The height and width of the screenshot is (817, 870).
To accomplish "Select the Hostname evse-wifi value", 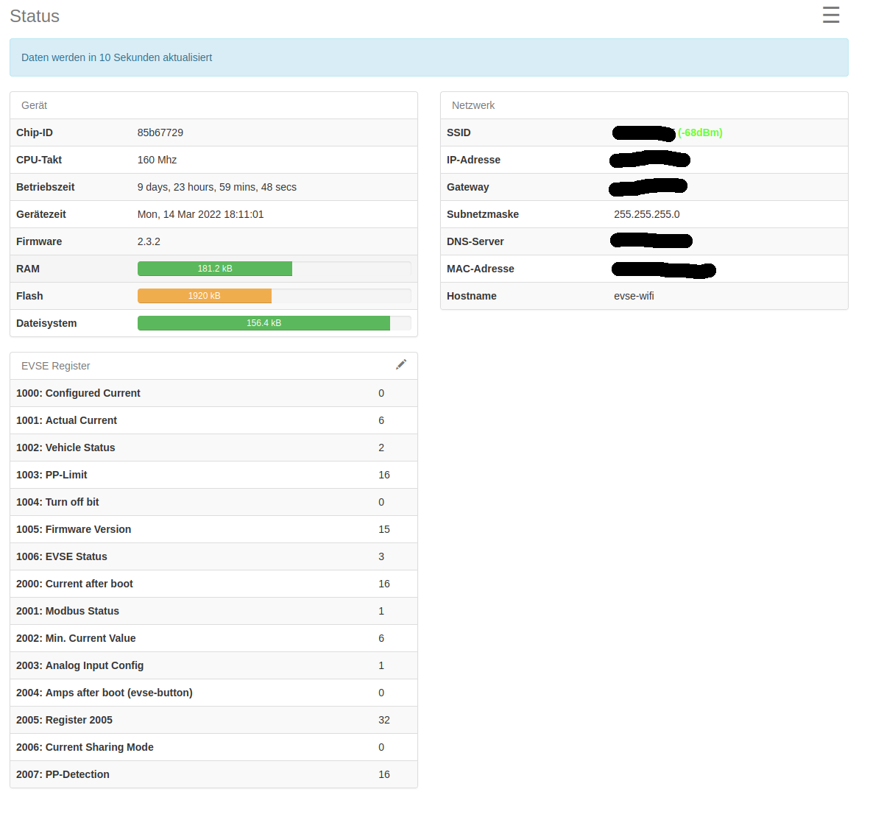I will click(x=634, y=296).
